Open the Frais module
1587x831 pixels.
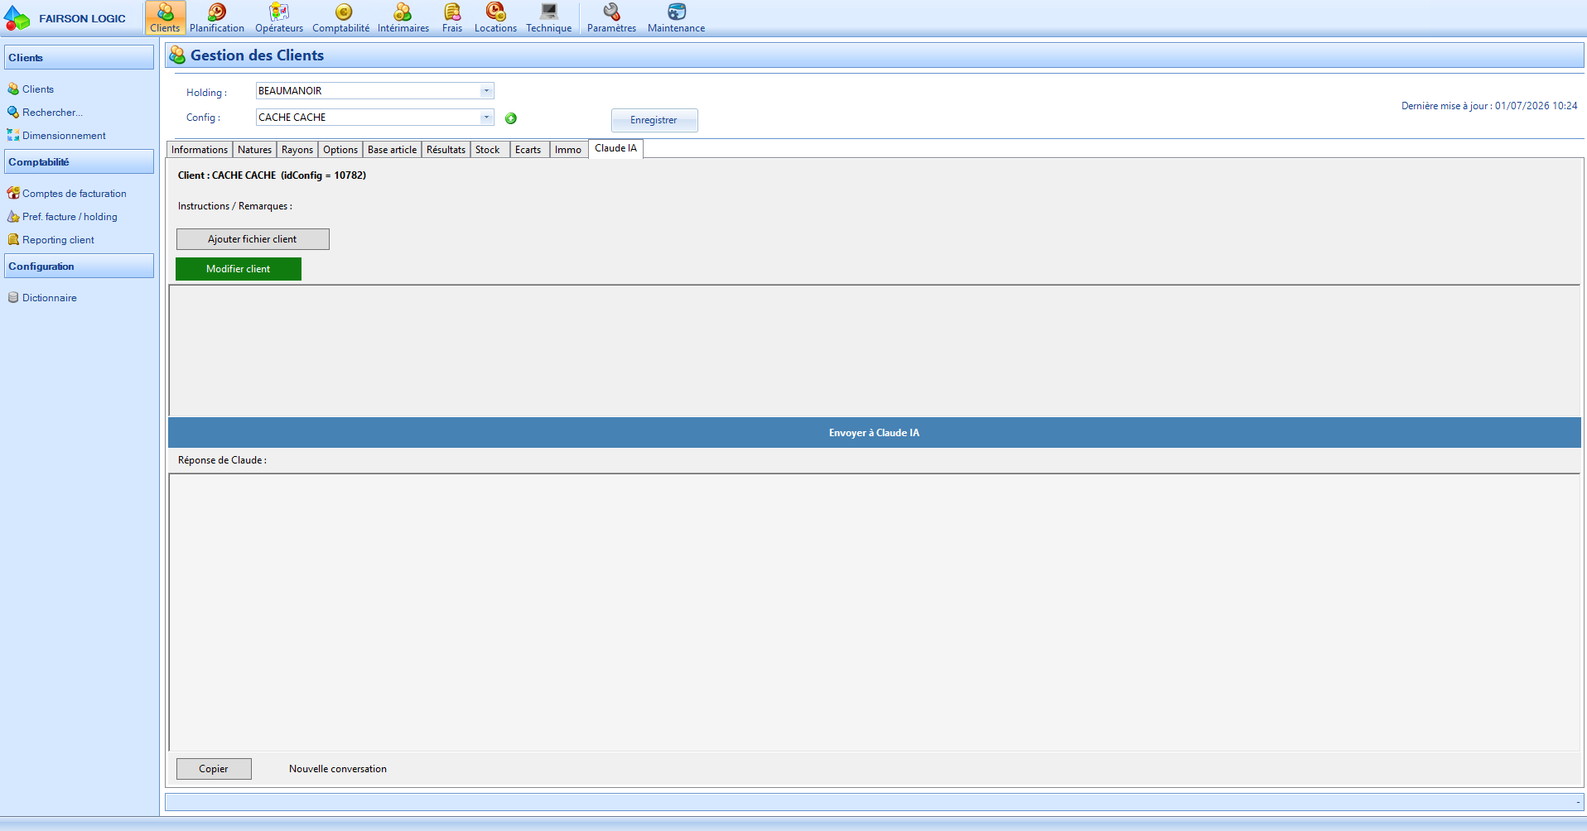coord(452,17)
